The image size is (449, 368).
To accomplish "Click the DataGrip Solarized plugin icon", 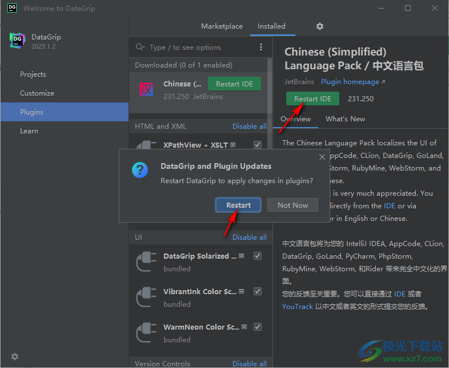I will [146, 262].
